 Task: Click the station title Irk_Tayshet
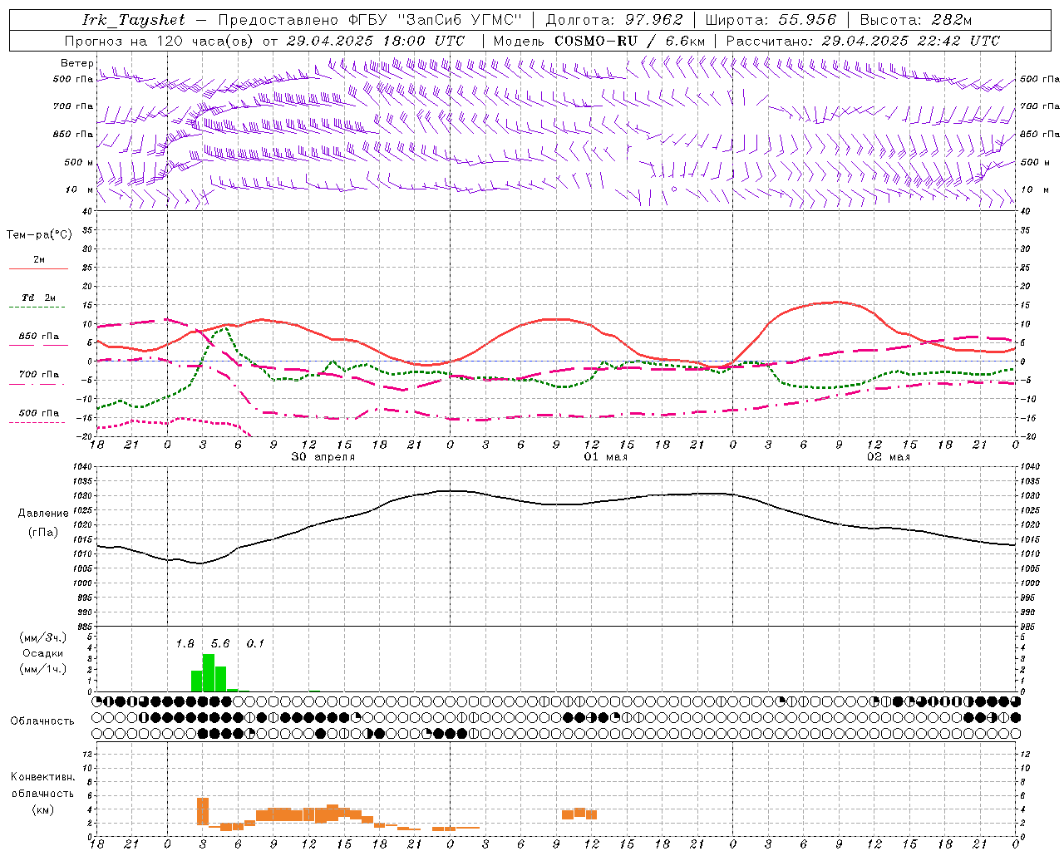click(134, 20)
